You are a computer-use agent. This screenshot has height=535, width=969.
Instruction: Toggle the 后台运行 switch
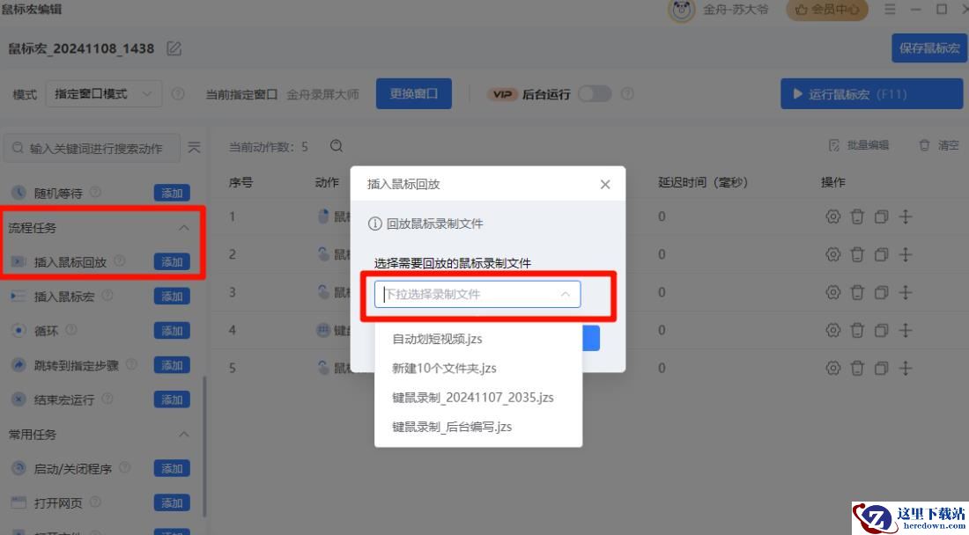pos(595,94)
